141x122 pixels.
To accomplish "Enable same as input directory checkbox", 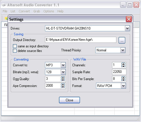I will click(15, 46).
